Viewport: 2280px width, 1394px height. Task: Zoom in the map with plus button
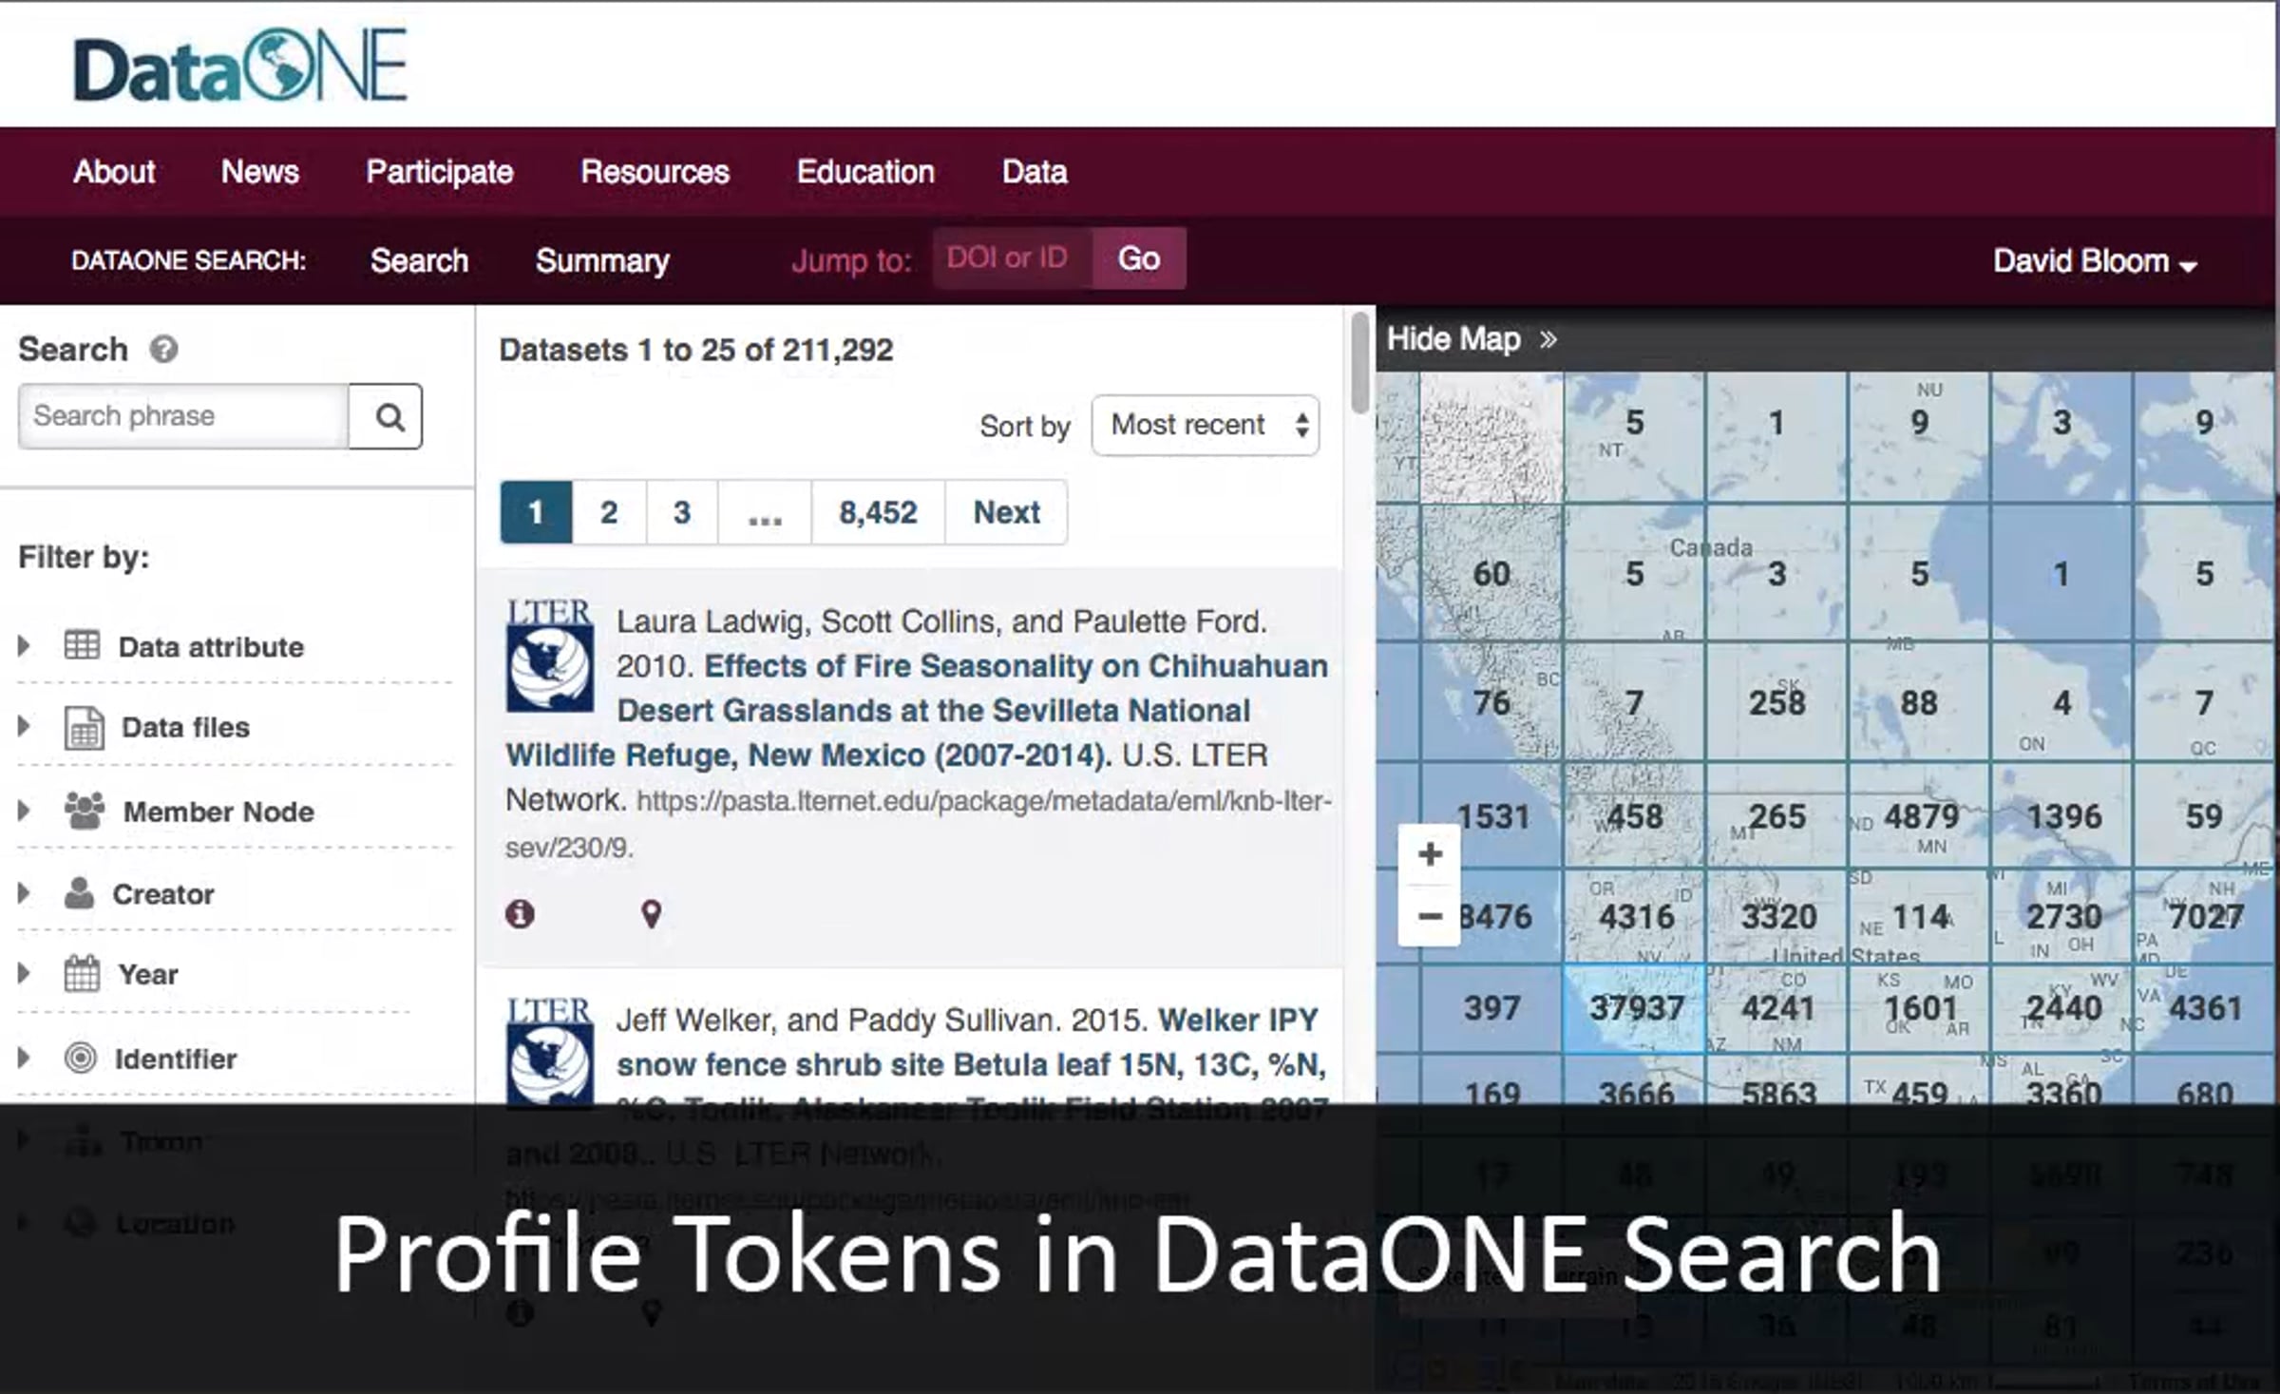point(1430,855)
